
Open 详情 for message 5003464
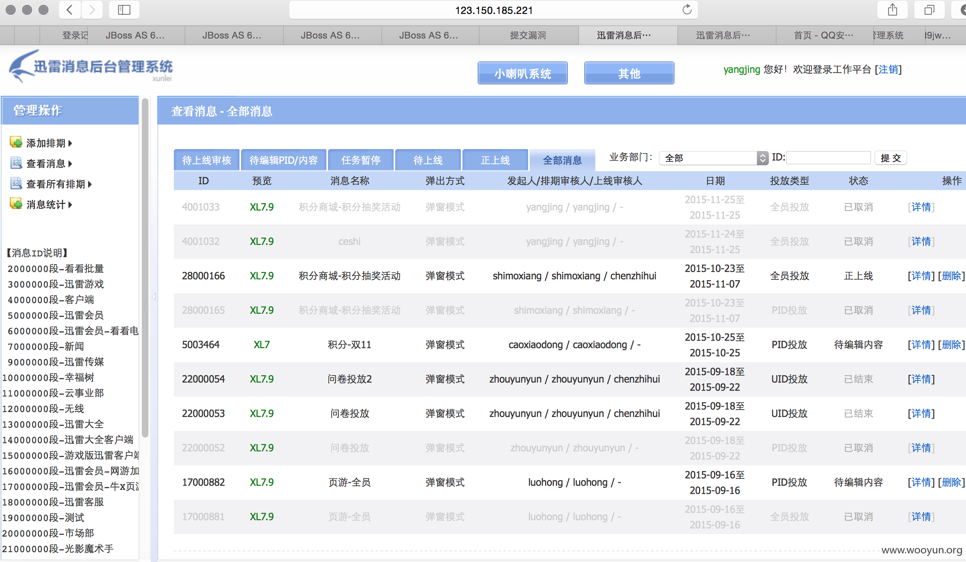tap(921, 344)
